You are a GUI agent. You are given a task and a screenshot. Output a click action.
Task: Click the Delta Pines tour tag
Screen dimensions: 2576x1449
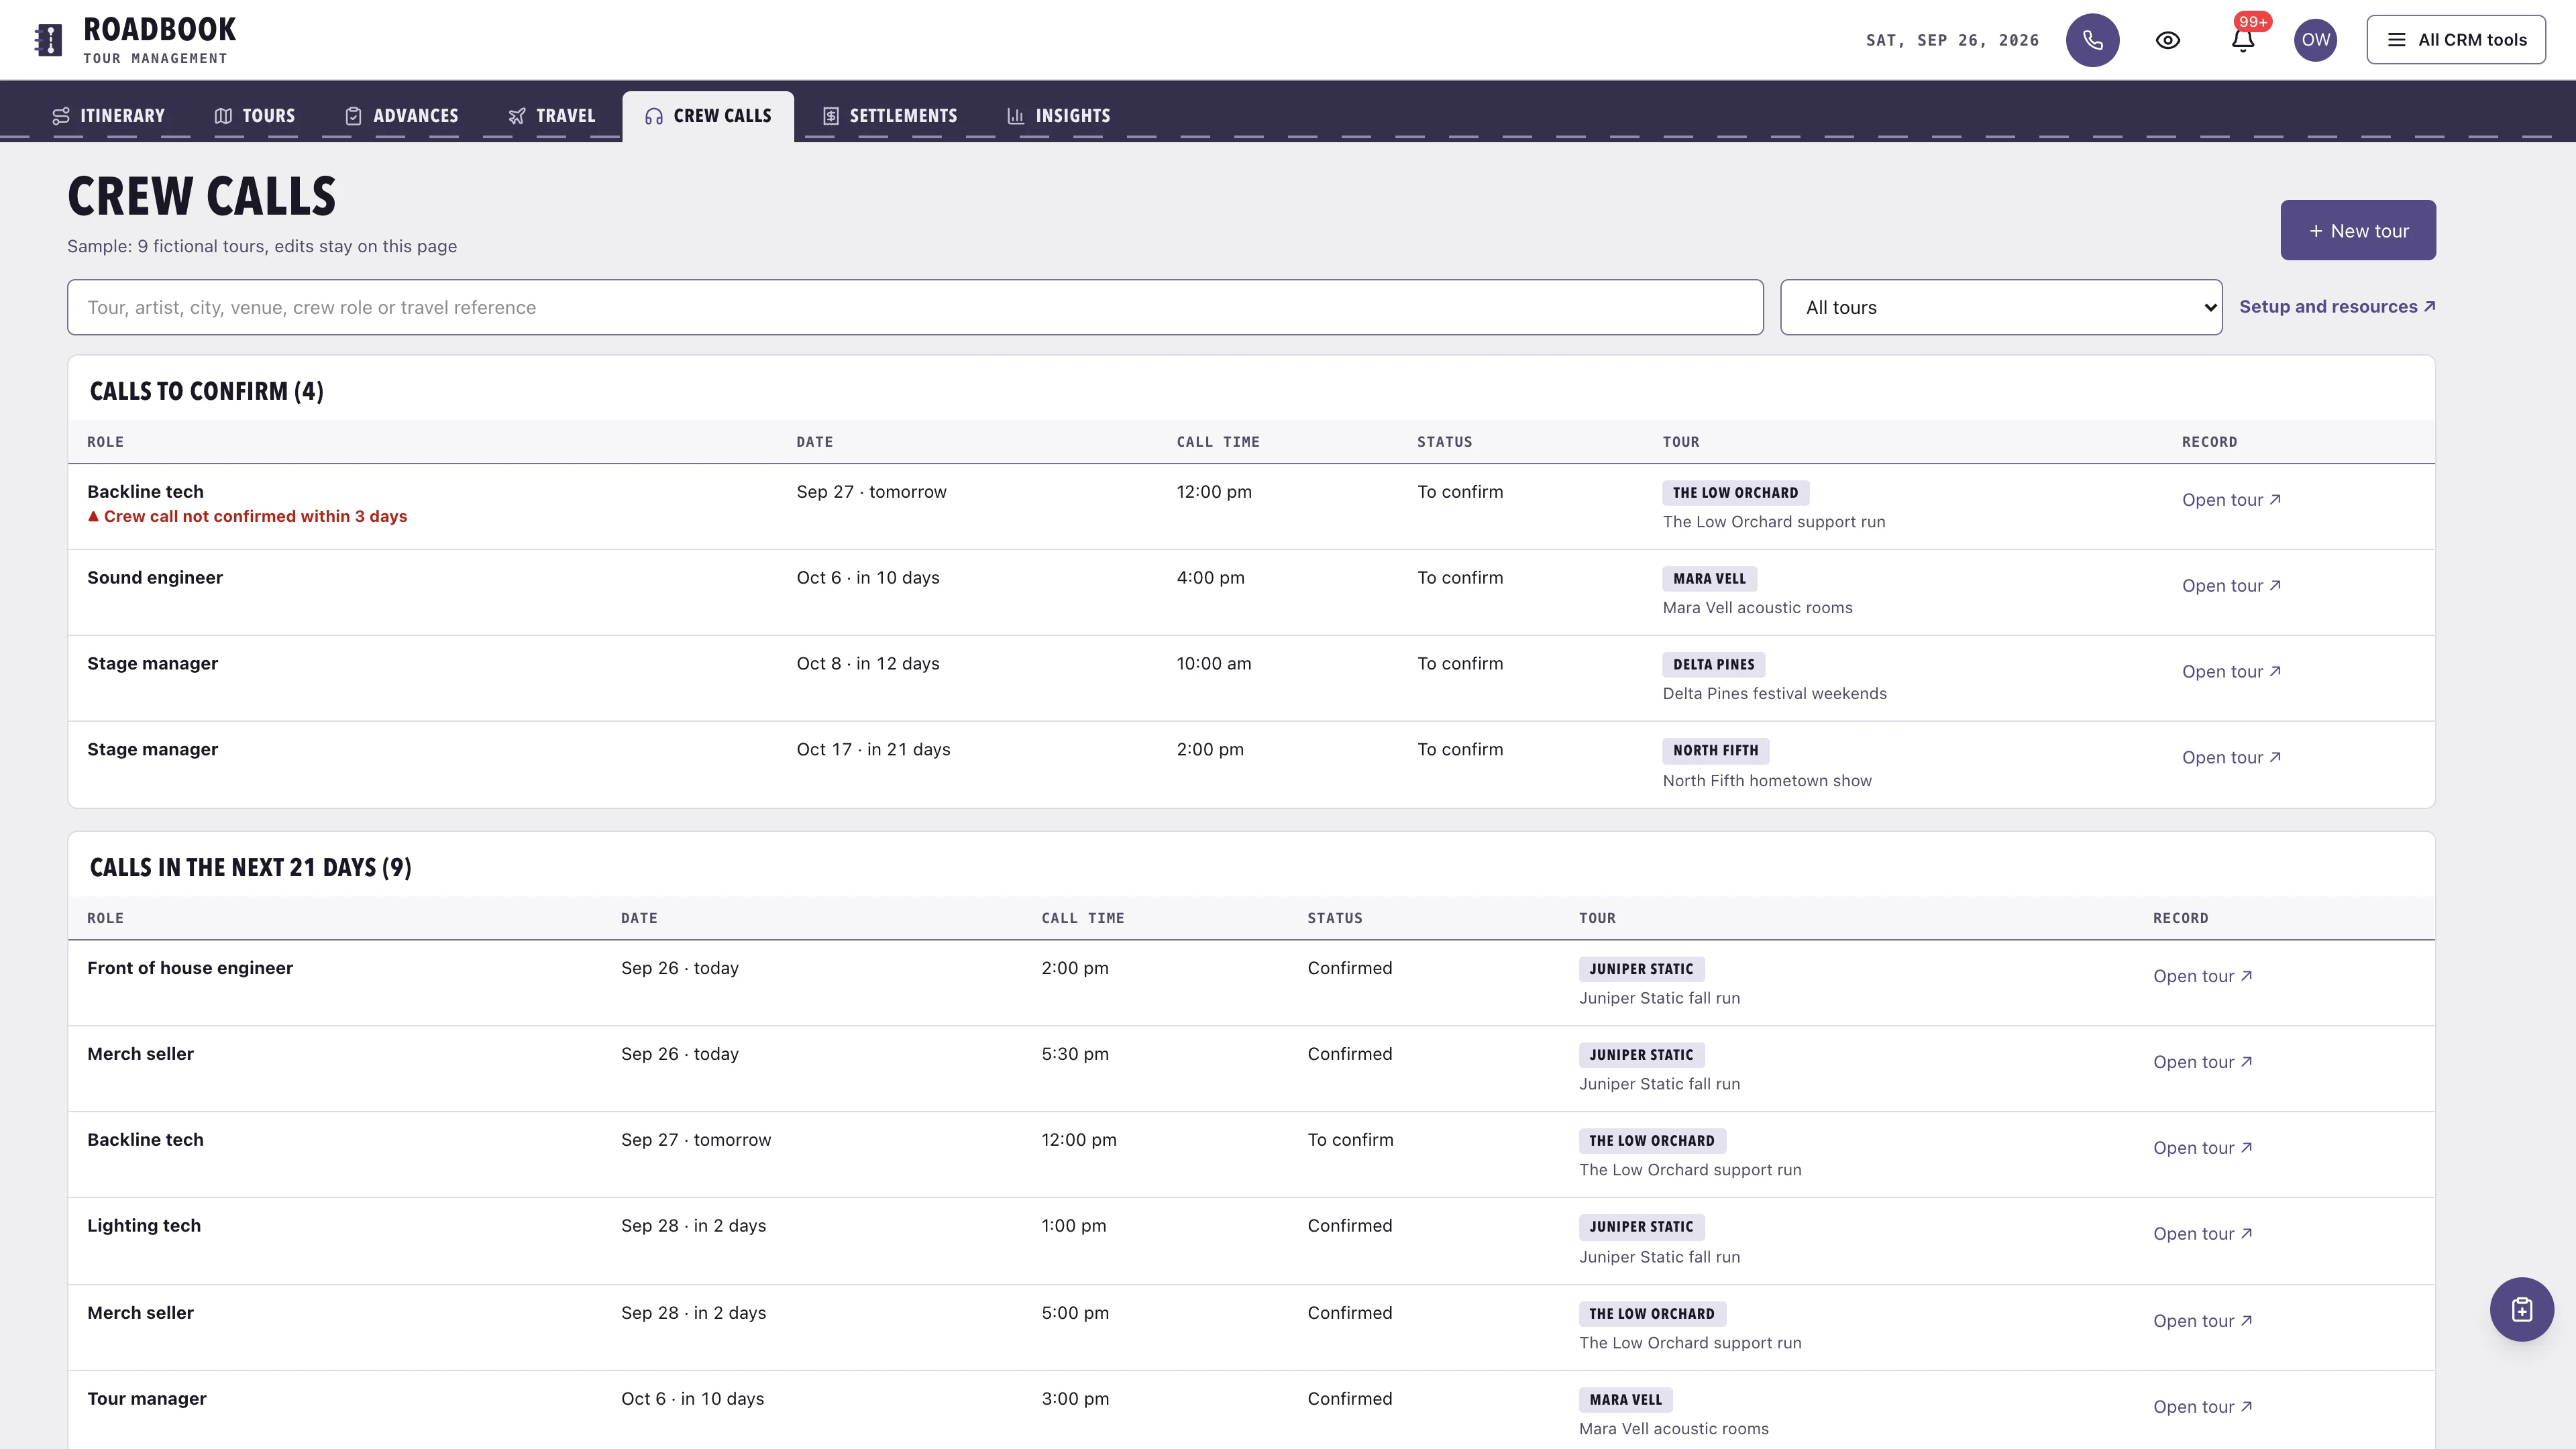click(1713, 665)
